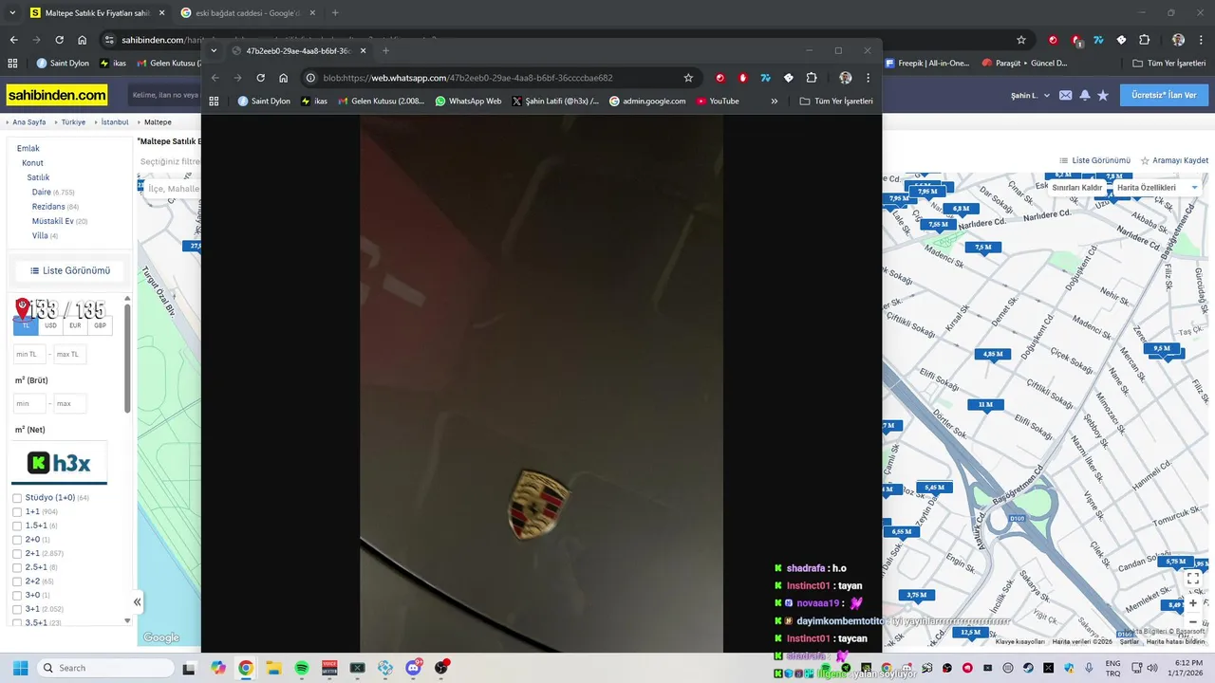
Task: Select the USD currency option
Action: (x=50, y=325)
